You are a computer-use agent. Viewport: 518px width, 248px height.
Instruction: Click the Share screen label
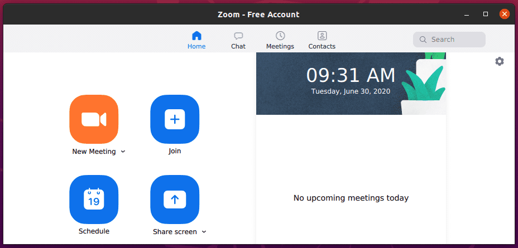[x=175, y=232]
